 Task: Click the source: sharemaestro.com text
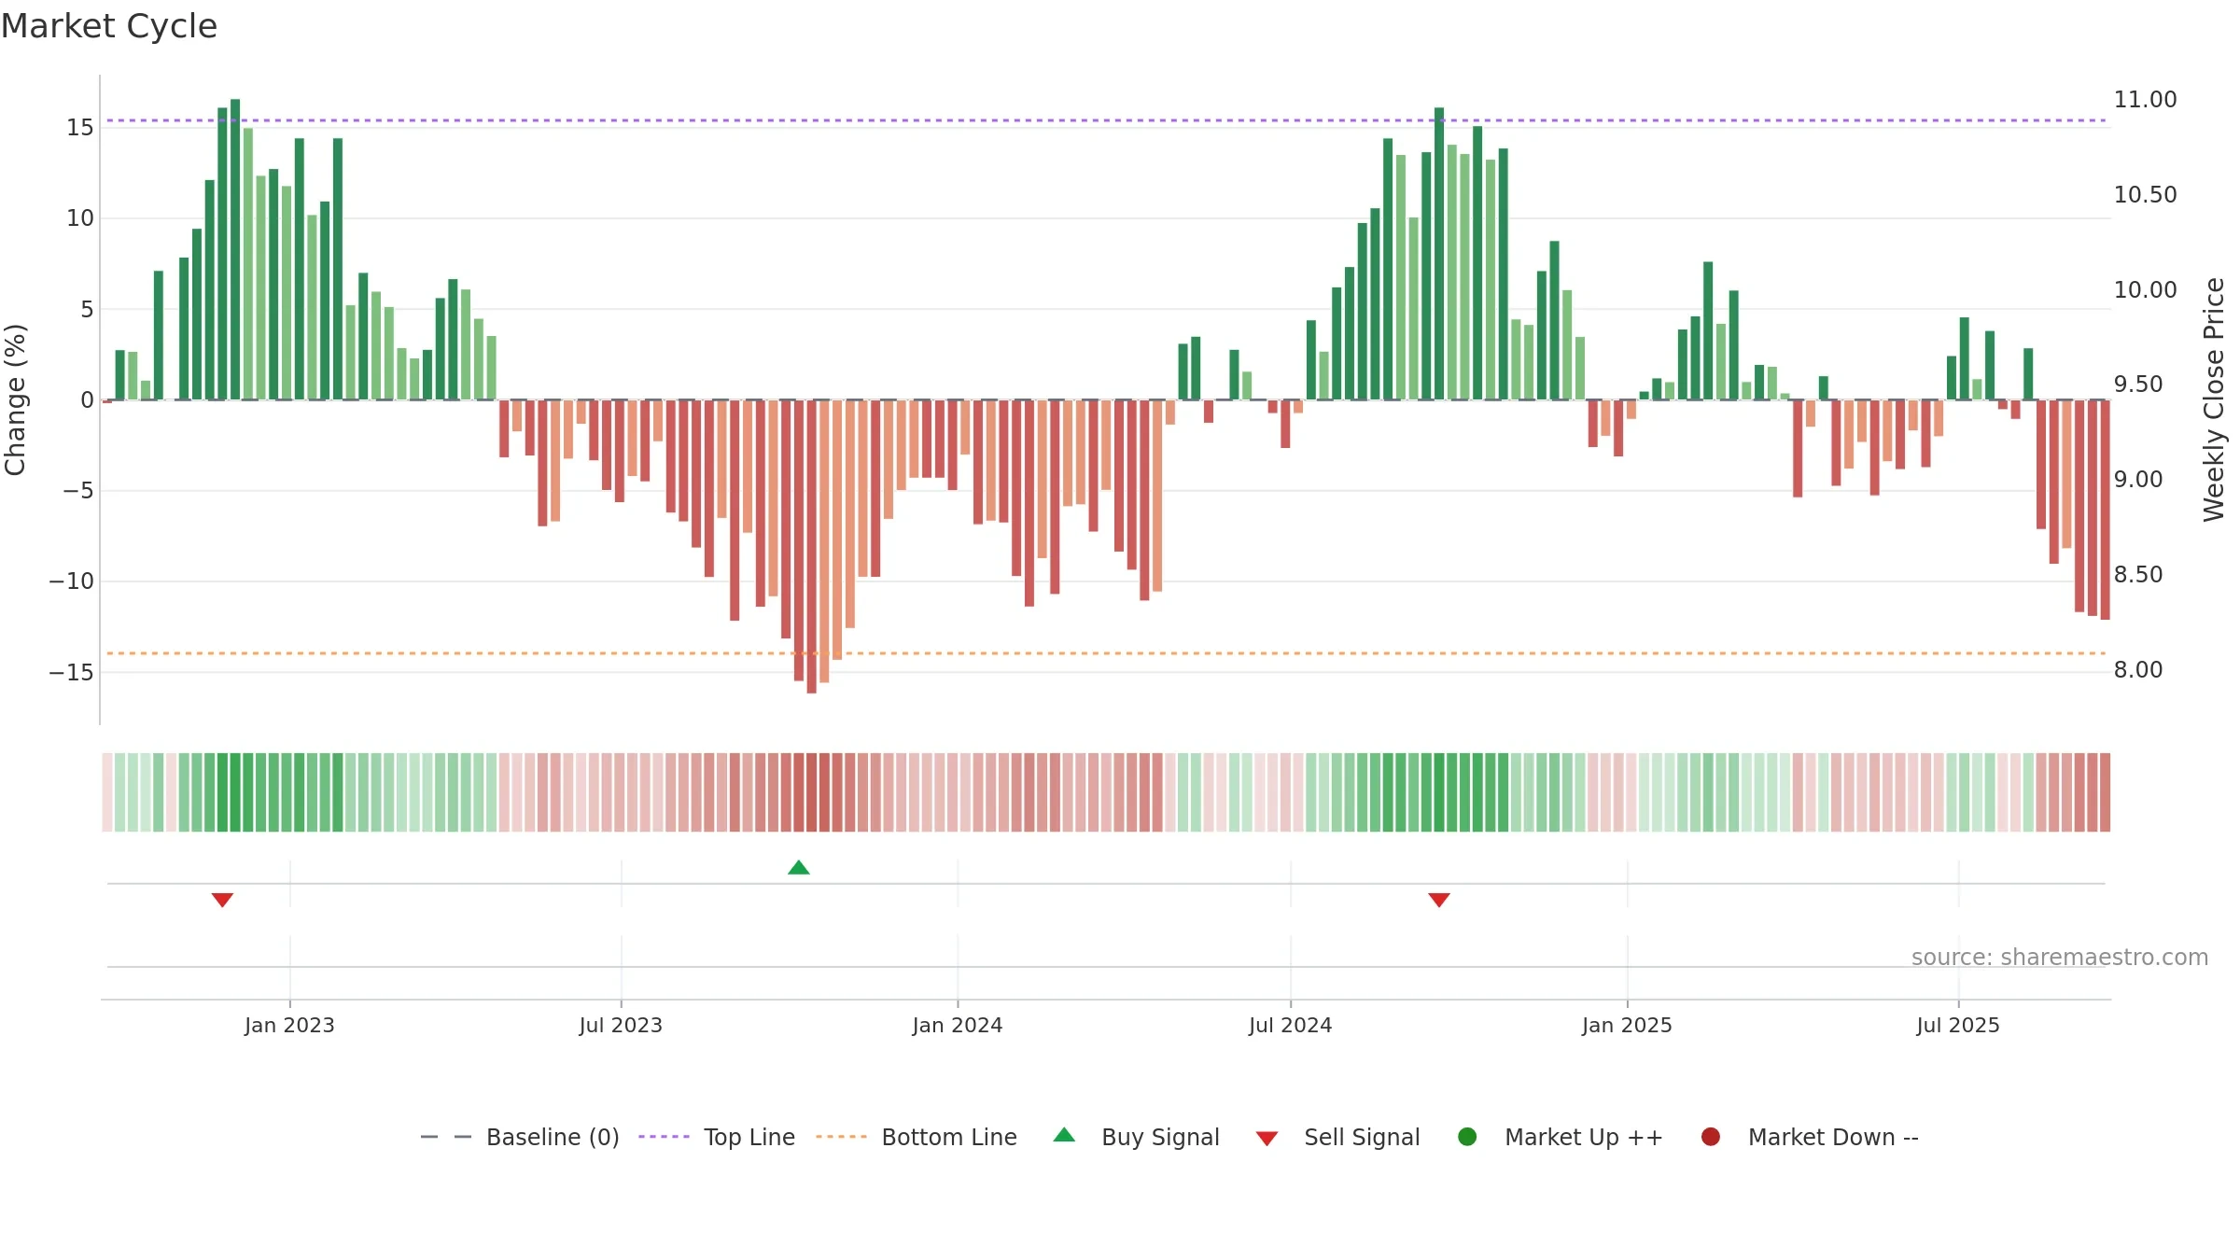pos(2060,958)
